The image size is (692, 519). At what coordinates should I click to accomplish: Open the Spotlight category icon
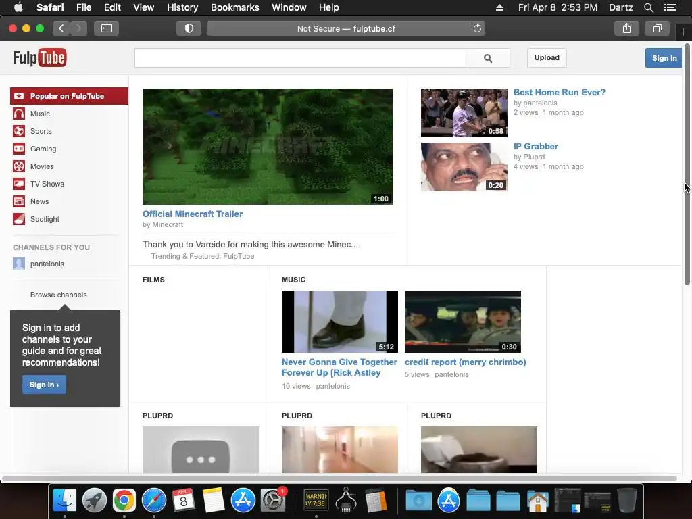pyautogui.click(x=19, y=220)
